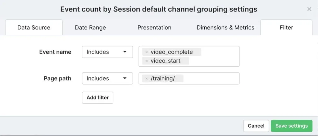Click the Page path label

(57, 78)
